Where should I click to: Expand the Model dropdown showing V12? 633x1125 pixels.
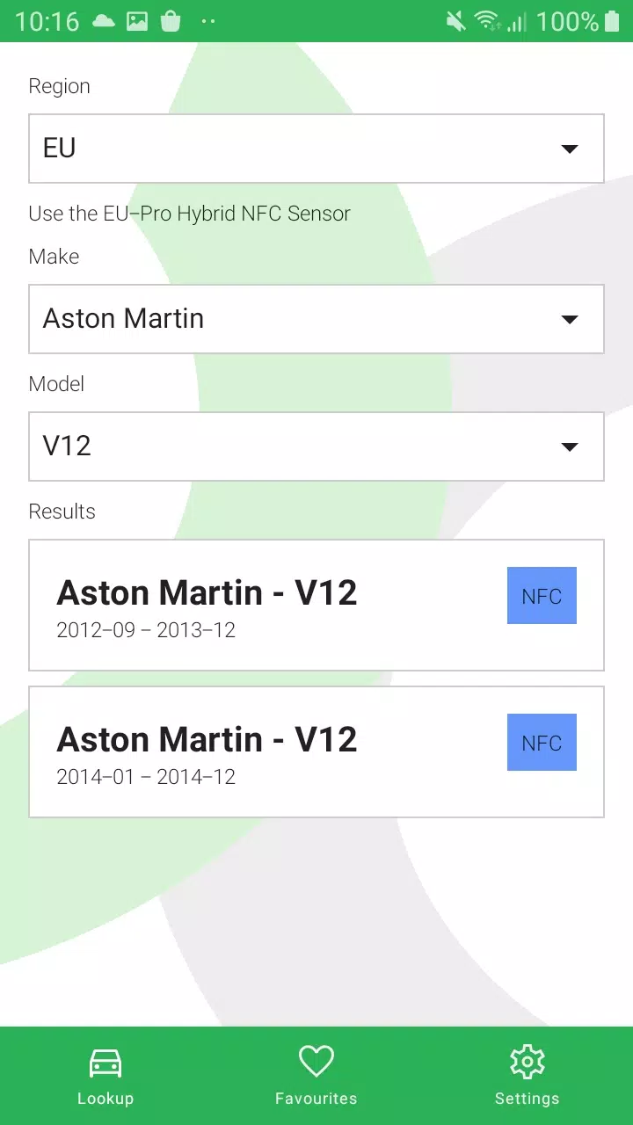point(316,446)
